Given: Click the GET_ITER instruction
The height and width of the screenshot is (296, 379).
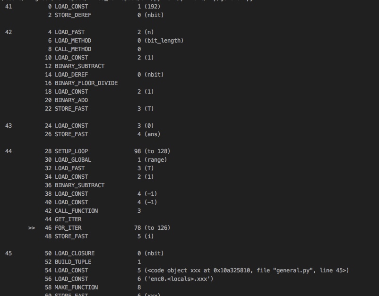Looking at the screenshot, I should (68, 219).
